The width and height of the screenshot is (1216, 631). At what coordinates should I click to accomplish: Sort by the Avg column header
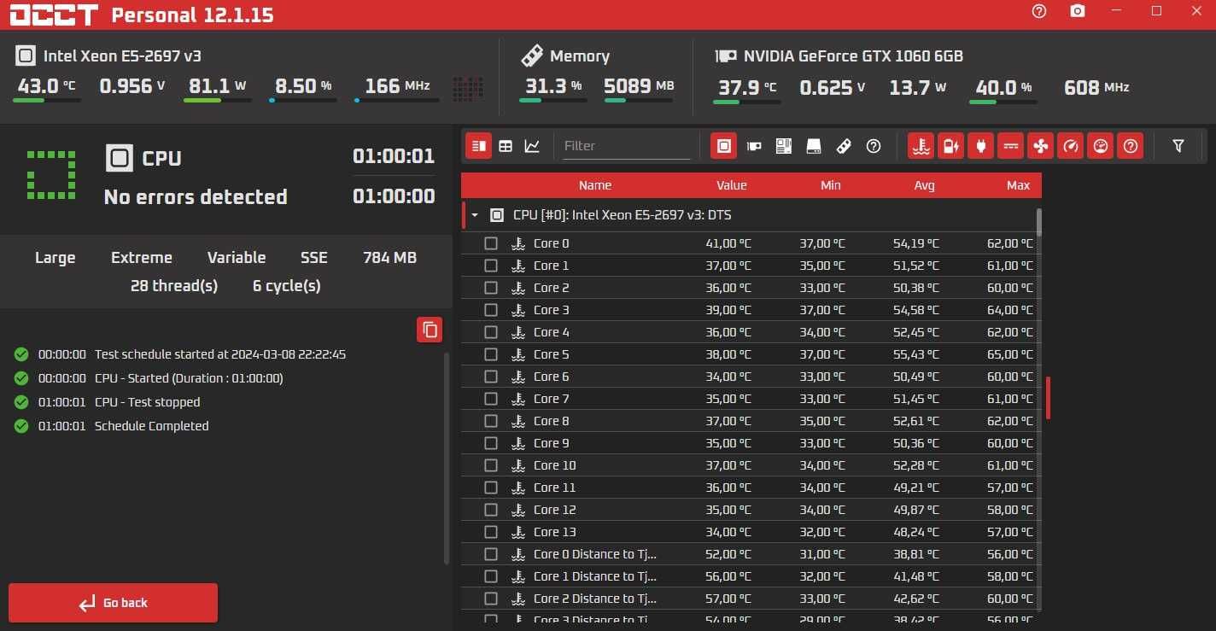coord(925,185)
